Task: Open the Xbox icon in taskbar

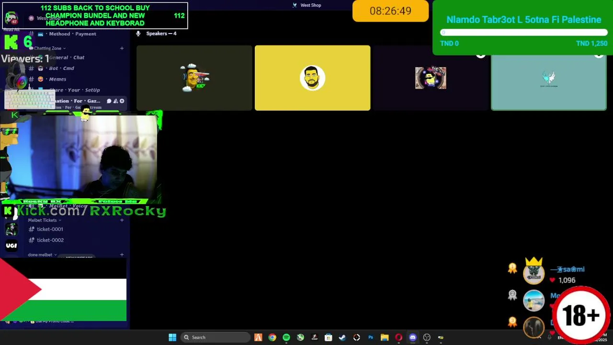Action: 300,337
